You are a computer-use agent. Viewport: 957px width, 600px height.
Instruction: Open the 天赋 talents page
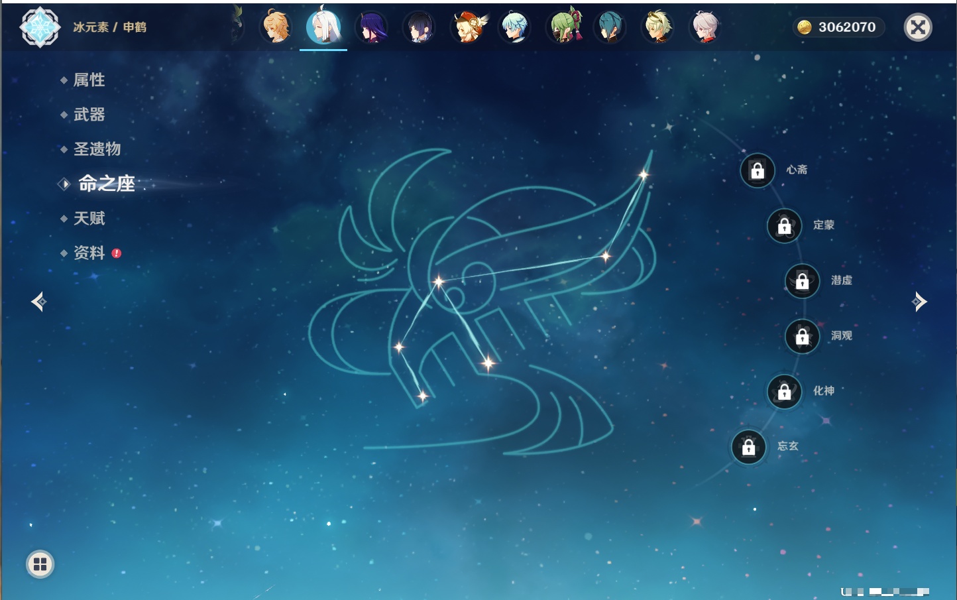(89, 218)
